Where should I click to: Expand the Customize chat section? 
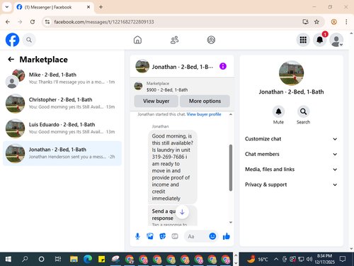[x=291, y=139]
